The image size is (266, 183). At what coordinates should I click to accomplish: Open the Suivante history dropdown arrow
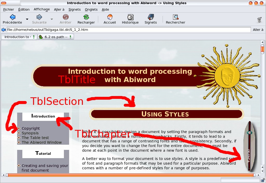[52, 19]
